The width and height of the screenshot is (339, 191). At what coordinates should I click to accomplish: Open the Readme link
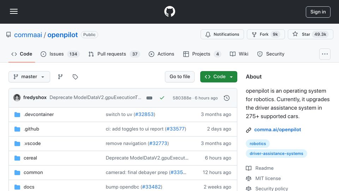[x=264, y=168]
